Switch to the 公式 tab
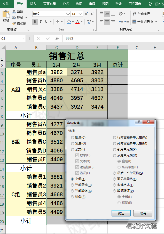The image size is (164, 234). pos(66,4)
